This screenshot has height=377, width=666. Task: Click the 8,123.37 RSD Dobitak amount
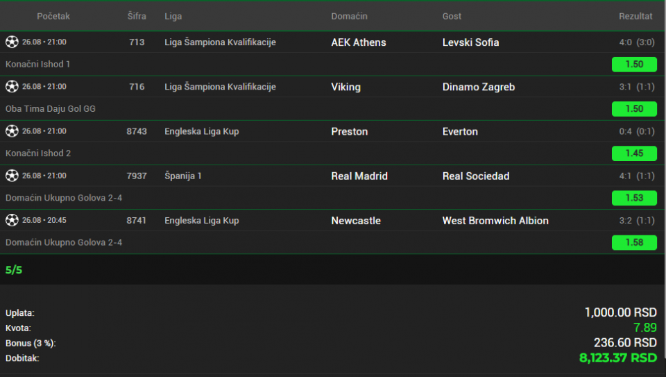click(618, 358)
